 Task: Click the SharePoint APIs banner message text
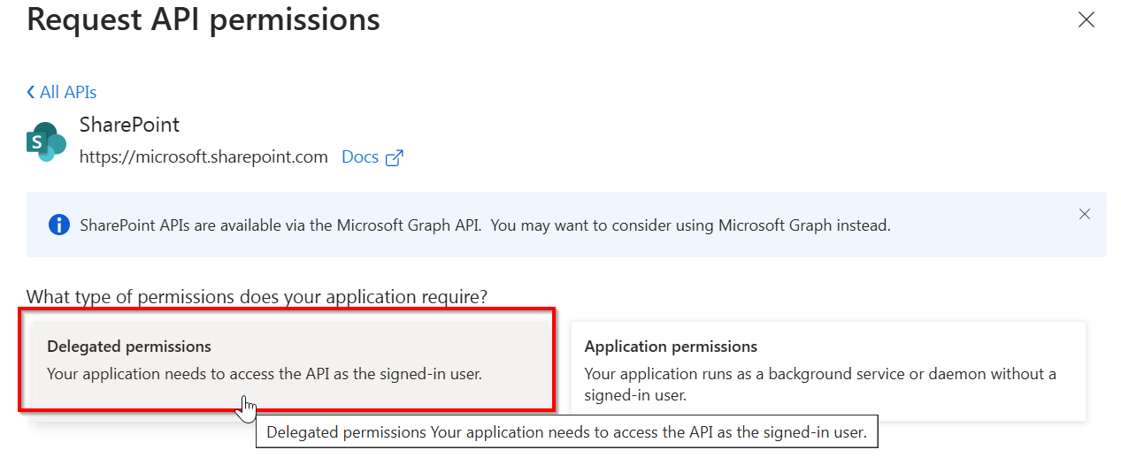click(x=485, y=225)
